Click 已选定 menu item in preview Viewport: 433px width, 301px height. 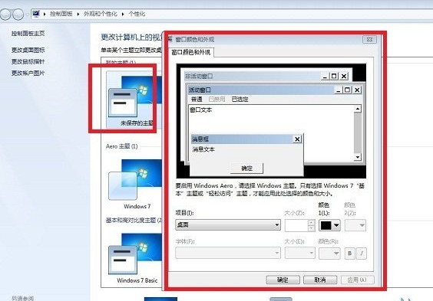pyautogui.click(x=240, y=99)
